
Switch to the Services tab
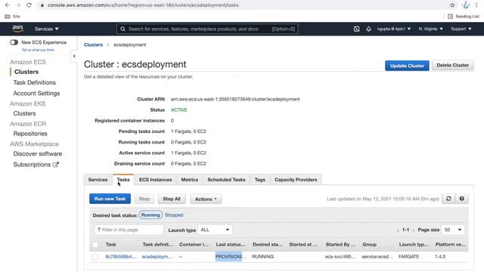[98, 180]
